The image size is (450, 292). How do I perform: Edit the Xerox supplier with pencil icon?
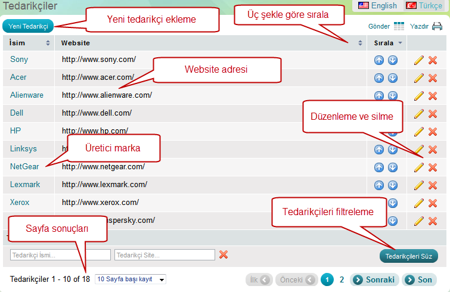coord(419,203)
